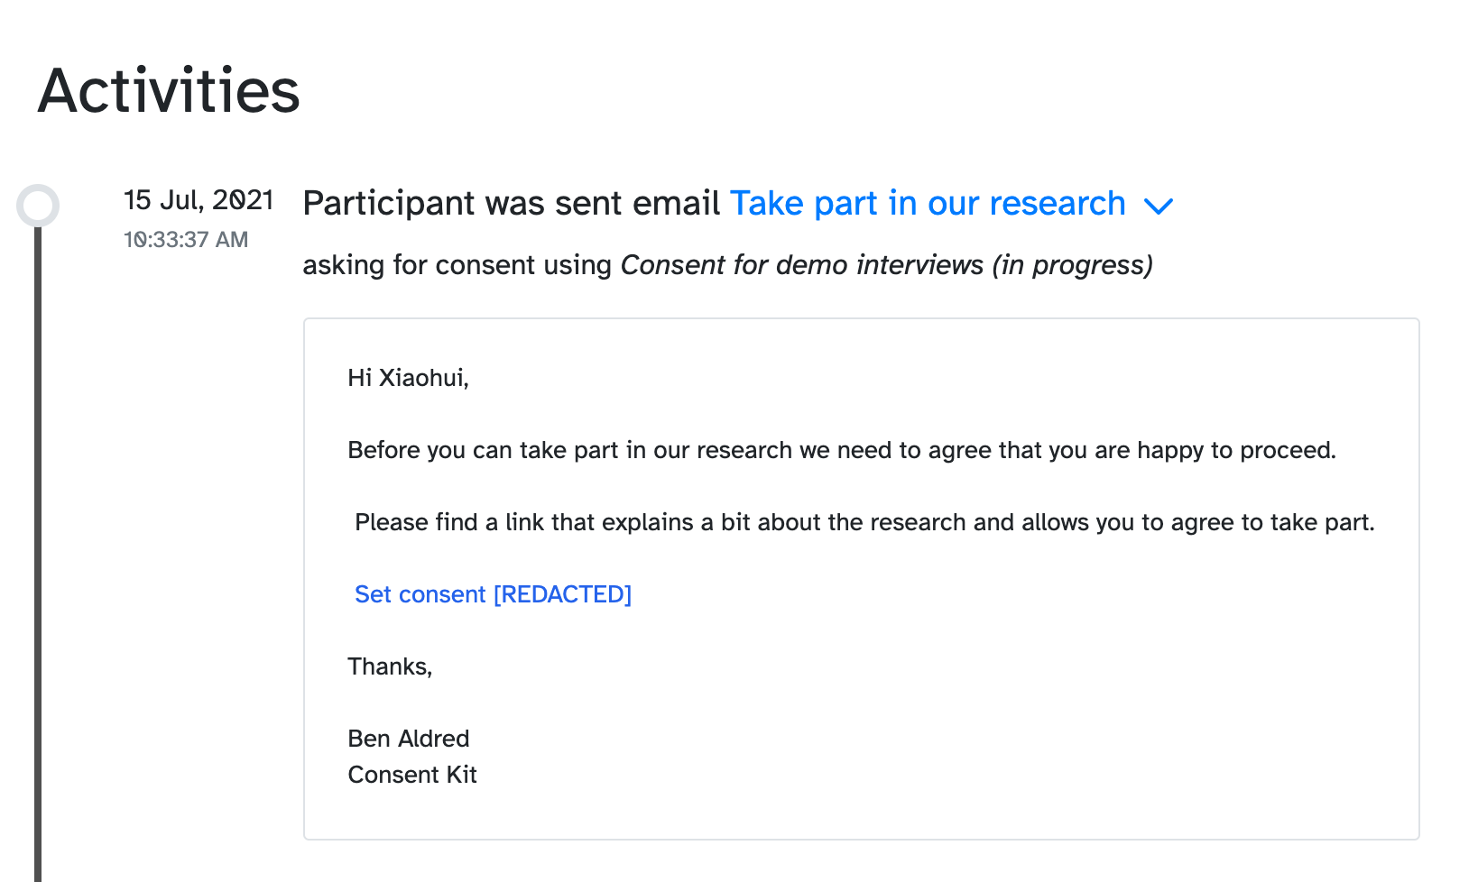The image size is (1478, 882).
Task: Collapse the email chevron arrow
Action: click(x=1158, y=207)
